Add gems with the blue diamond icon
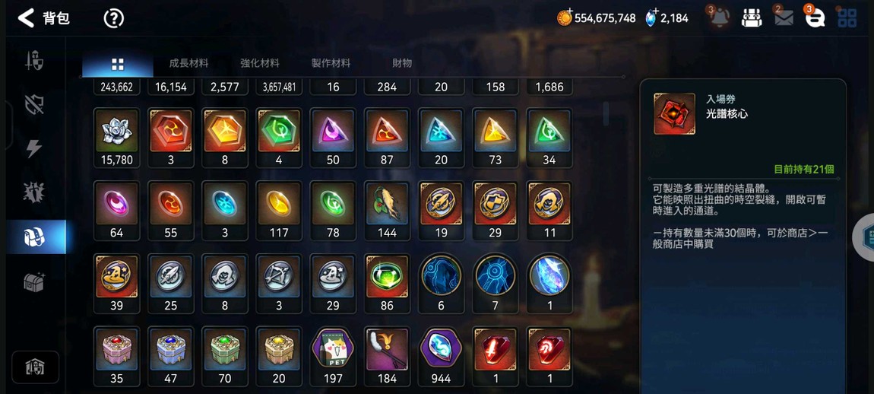The image size is (874, 394). 651,17
